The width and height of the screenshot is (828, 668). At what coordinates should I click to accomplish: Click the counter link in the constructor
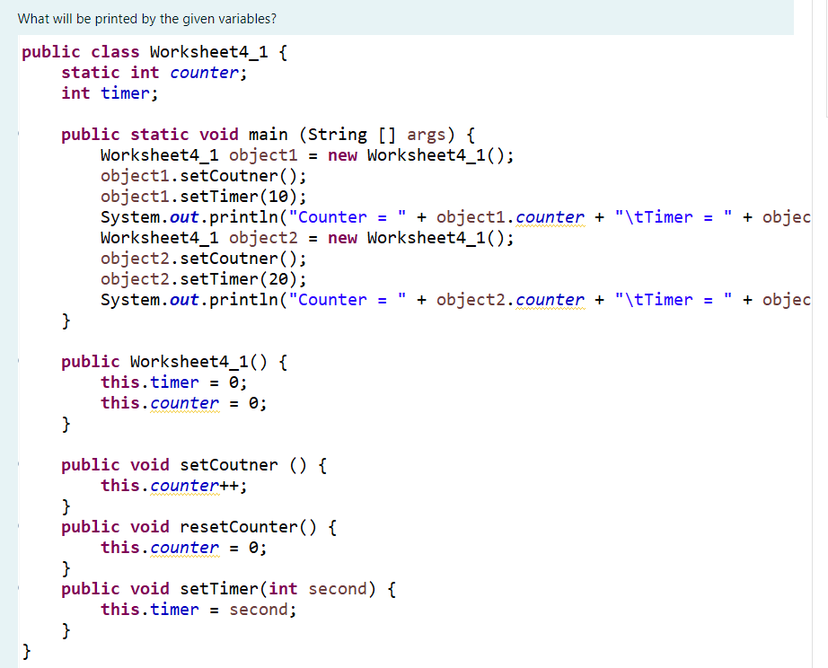[184, 402]
